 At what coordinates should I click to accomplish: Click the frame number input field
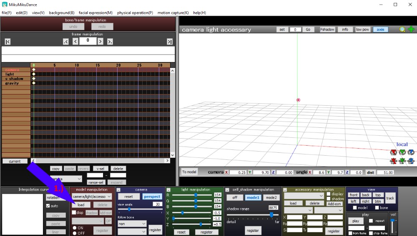[88, 41]
